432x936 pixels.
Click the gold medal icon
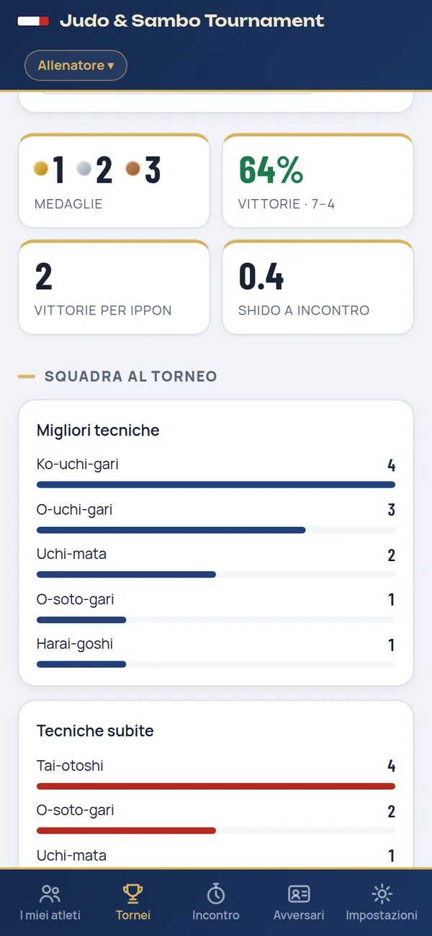[x=41, y=169]
